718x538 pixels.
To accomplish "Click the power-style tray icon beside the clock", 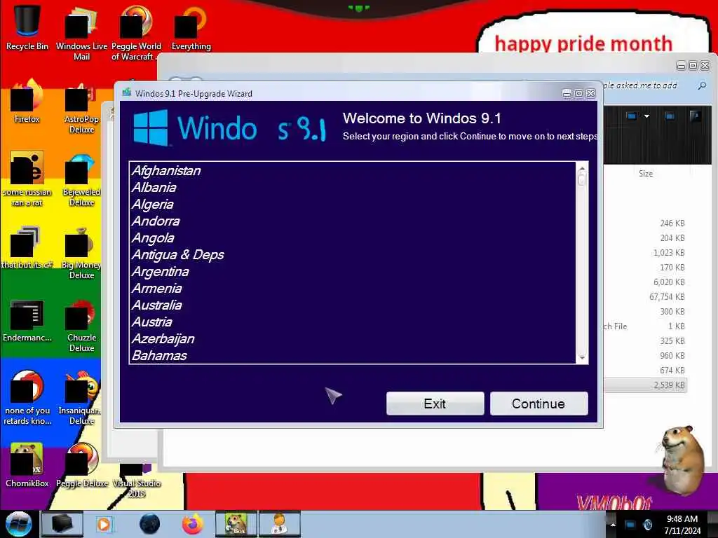I will [647, 524].
